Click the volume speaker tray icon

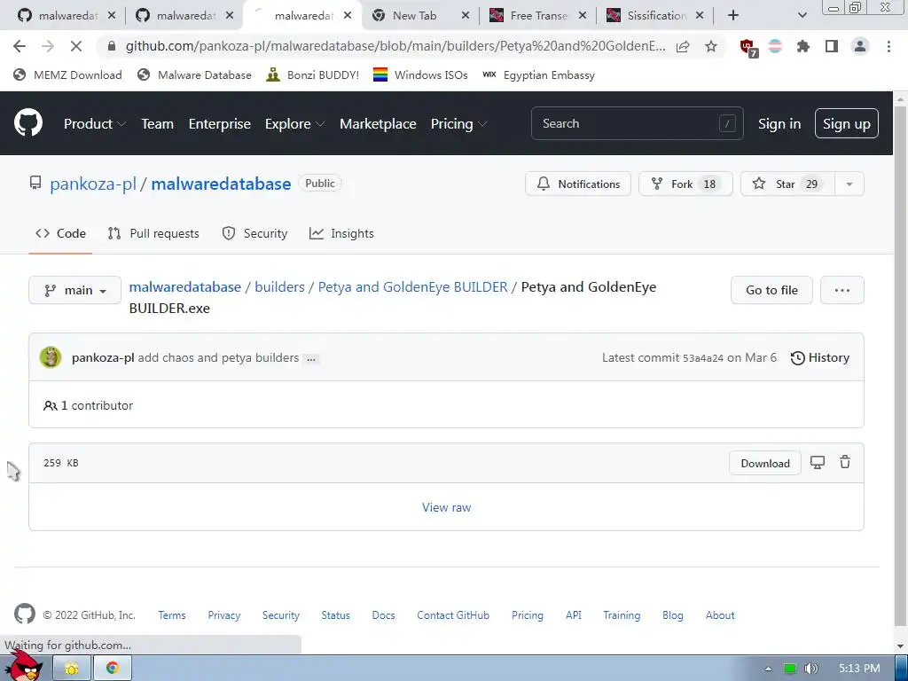tap(811, 669)
